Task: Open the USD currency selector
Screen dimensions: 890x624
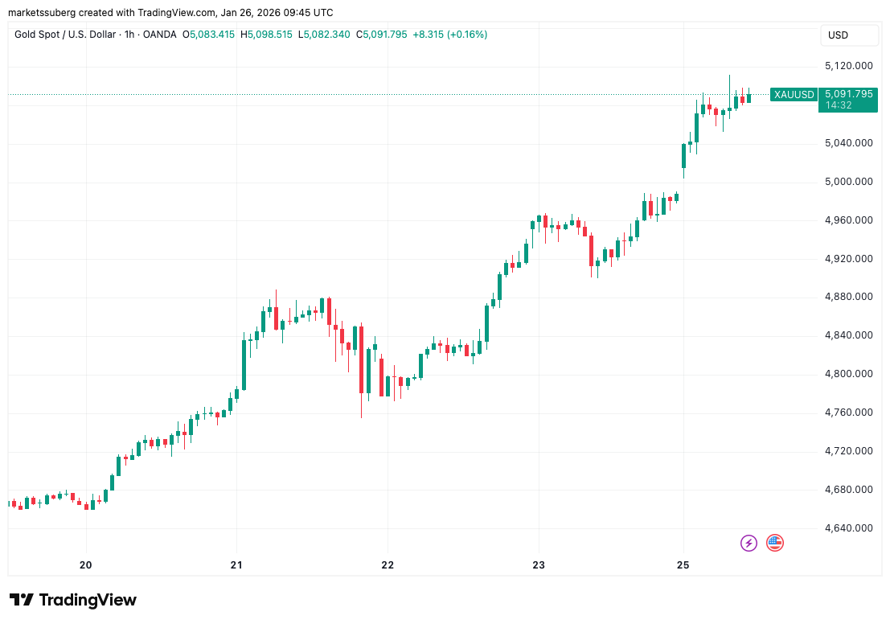Action: point(849,35)
